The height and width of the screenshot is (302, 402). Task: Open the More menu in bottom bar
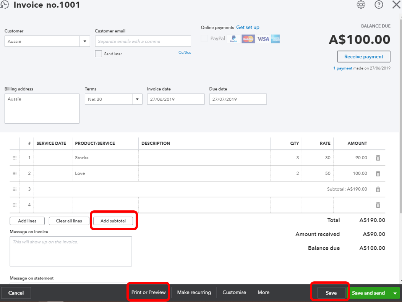[x=263, y=292]
